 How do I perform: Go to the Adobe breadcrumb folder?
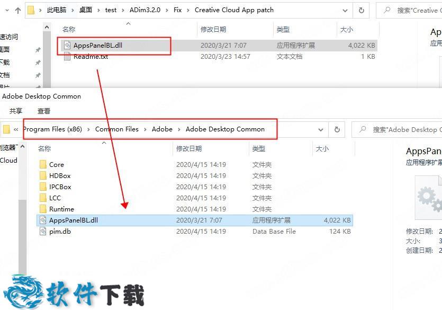tap(162, 129)
